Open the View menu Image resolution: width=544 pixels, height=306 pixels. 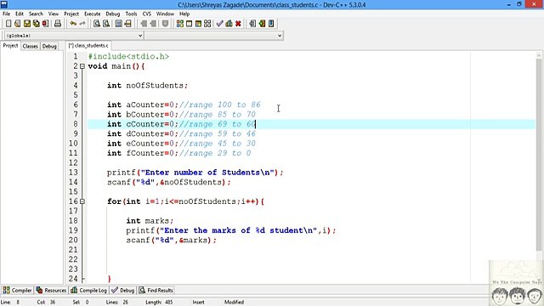(53, 14)
